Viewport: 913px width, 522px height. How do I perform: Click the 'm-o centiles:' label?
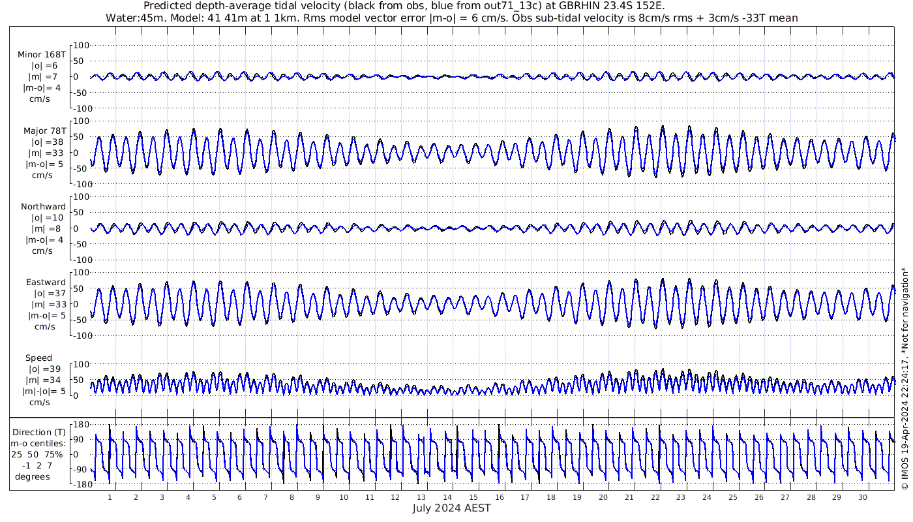coord(38,444)
